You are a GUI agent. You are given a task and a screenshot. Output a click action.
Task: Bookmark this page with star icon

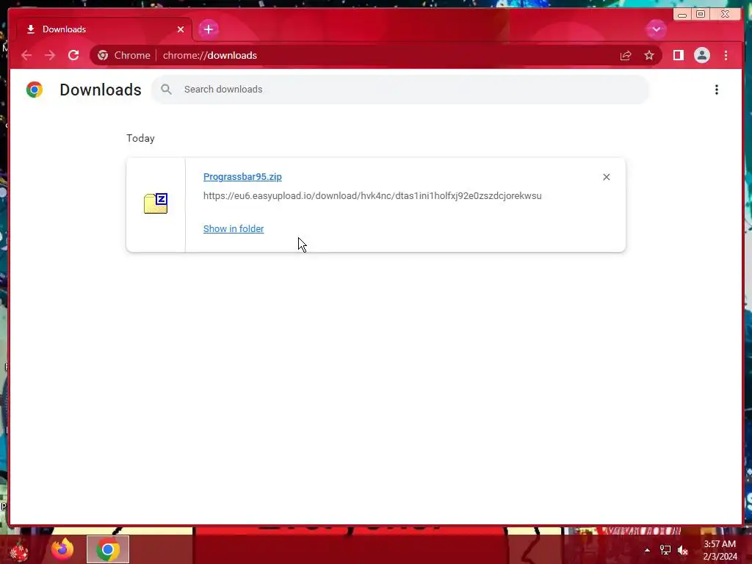[649, 56]
